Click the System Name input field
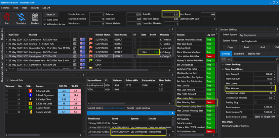279x138 pixels. click(258, 41)
